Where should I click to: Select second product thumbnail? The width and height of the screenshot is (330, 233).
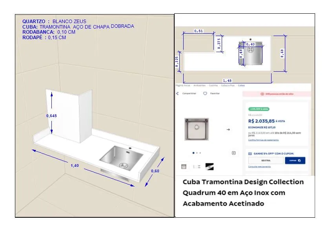197,166
